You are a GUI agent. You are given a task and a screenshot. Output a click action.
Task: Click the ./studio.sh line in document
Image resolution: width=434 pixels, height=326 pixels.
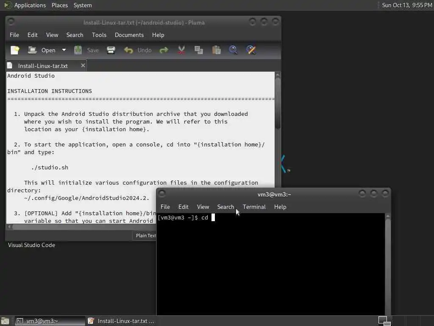pyautogui.click(x=50, y=167)
